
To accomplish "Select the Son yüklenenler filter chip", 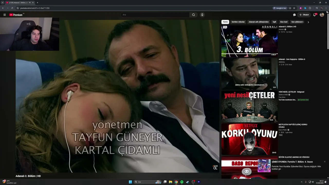I will coord(298,22).
